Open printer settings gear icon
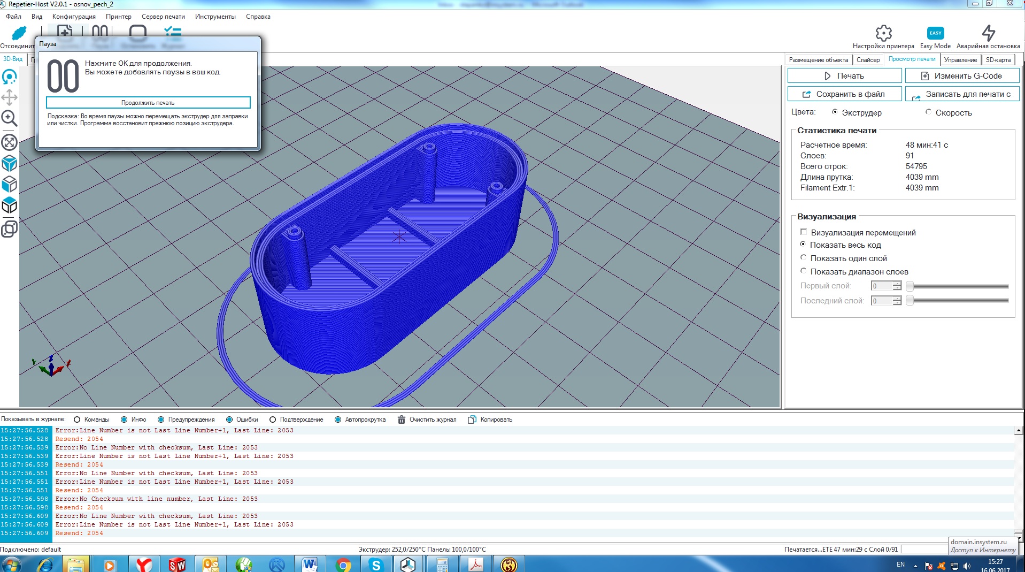 click(883, 34)
